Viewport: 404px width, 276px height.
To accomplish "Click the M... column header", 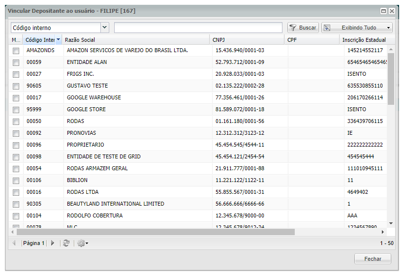I will pyautogui.click(x=16, y=40).
